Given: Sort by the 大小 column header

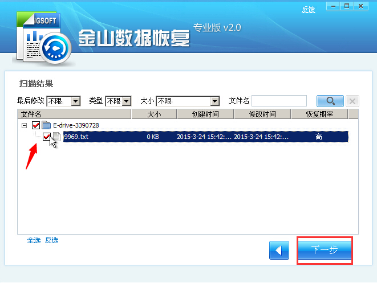Looking at the screenshot, I should [154, 114].
